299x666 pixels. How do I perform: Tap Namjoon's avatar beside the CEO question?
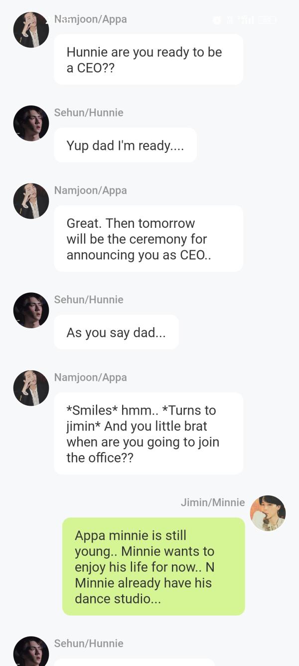31,30
